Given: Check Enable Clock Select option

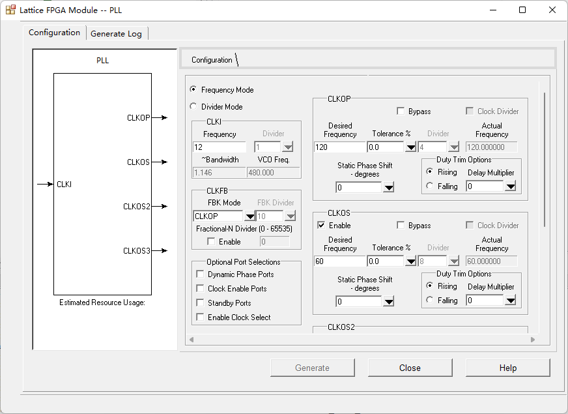Looking at the screenshot, I should [200, 317].
